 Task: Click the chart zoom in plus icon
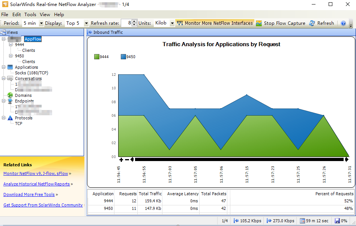click(x=121, y=160)
